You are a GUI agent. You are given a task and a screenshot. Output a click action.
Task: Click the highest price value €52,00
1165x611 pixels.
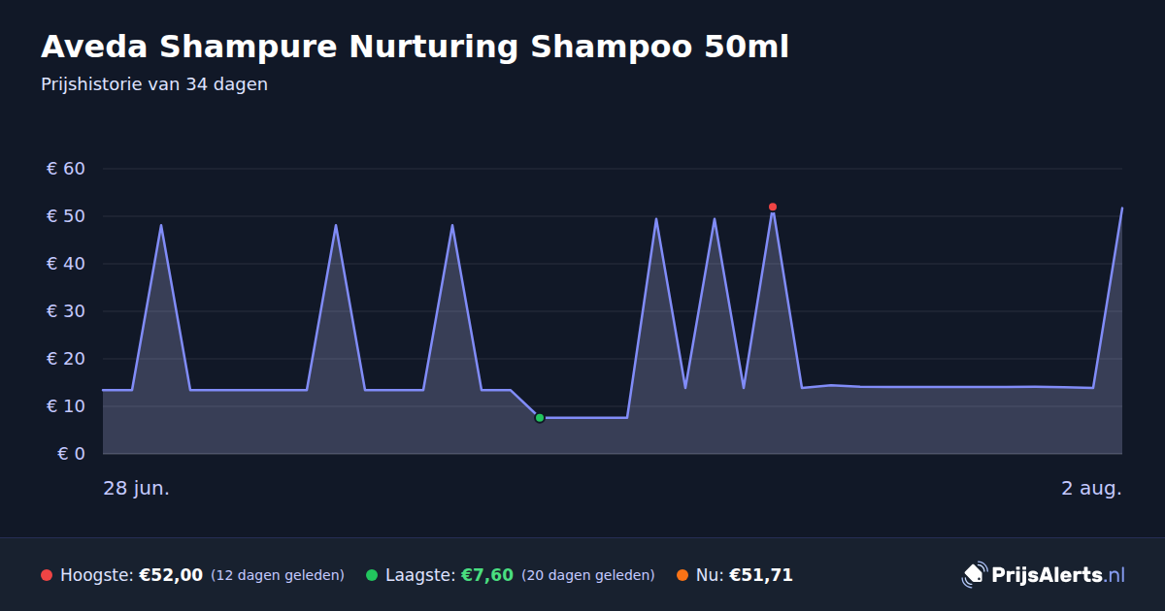[171, 575]
